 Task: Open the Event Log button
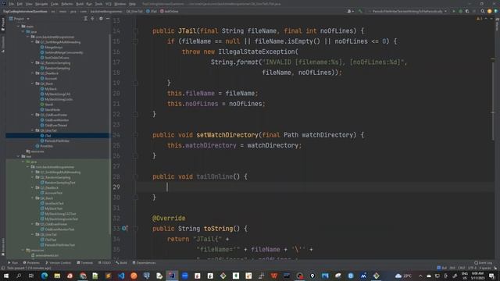tap(483, 263)
